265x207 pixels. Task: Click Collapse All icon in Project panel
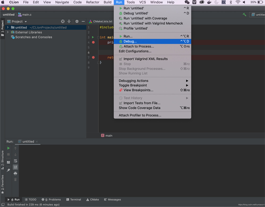69,21
